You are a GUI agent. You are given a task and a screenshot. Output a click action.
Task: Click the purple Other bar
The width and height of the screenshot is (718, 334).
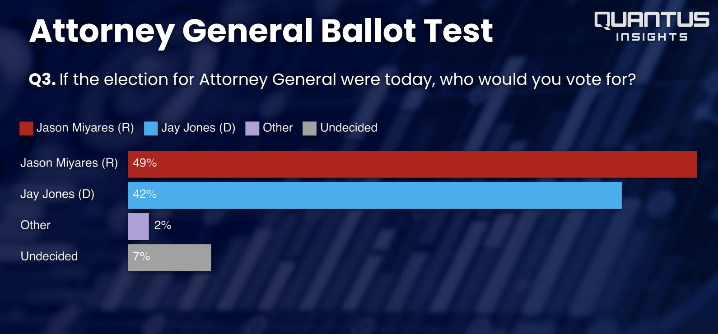138,227
